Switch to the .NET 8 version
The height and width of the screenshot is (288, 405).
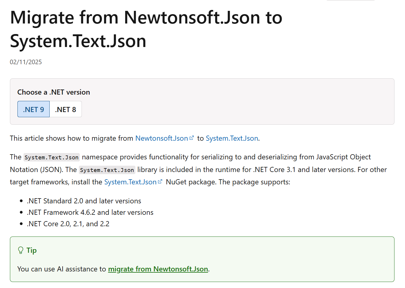[66, 109]
